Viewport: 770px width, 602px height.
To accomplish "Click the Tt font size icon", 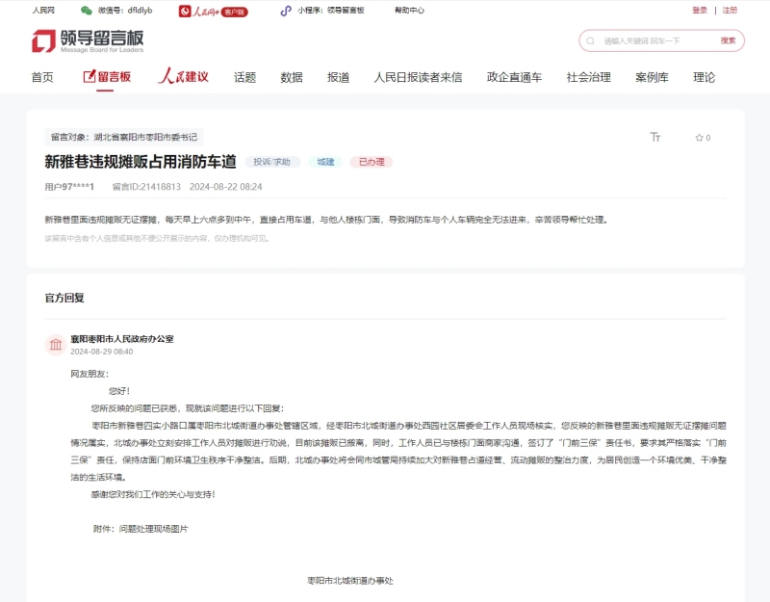I will pyautogui.click(x=654, y=137).
